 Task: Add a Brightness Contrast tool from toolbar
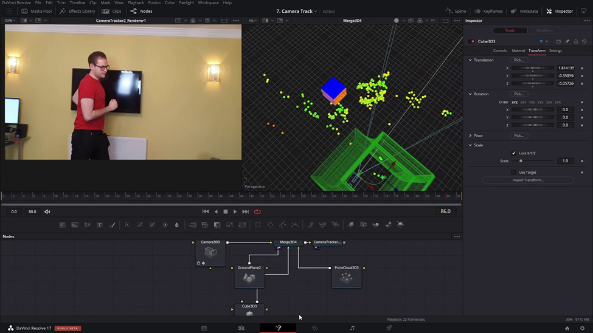click(x=165, y=225)
